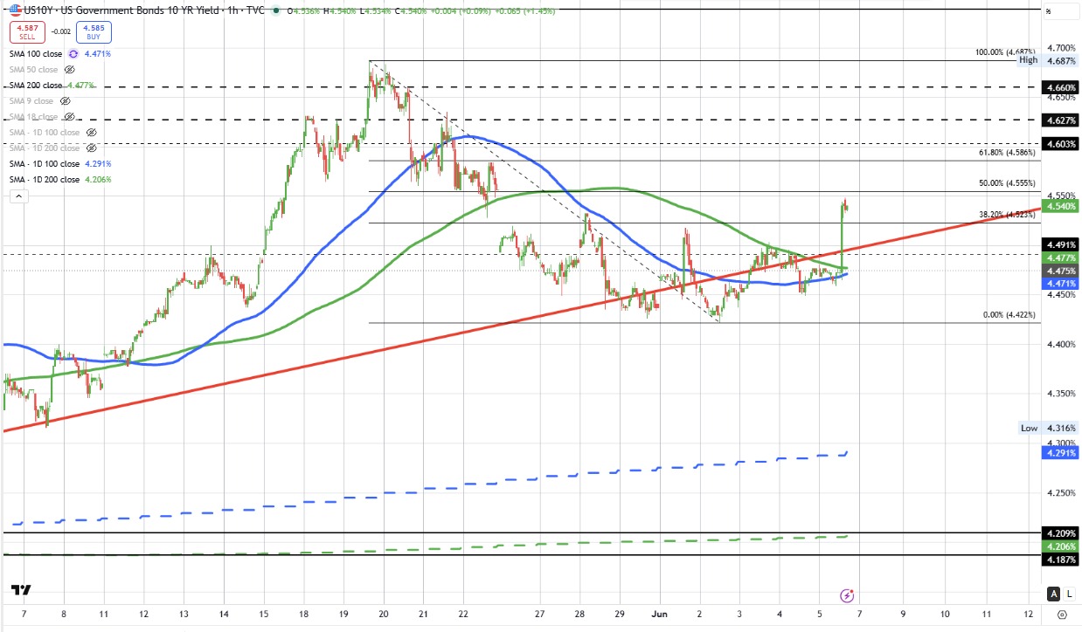1082x632 pixels.
Task: Open chart settings hexagon gear icon
Action: (1062, 615)
